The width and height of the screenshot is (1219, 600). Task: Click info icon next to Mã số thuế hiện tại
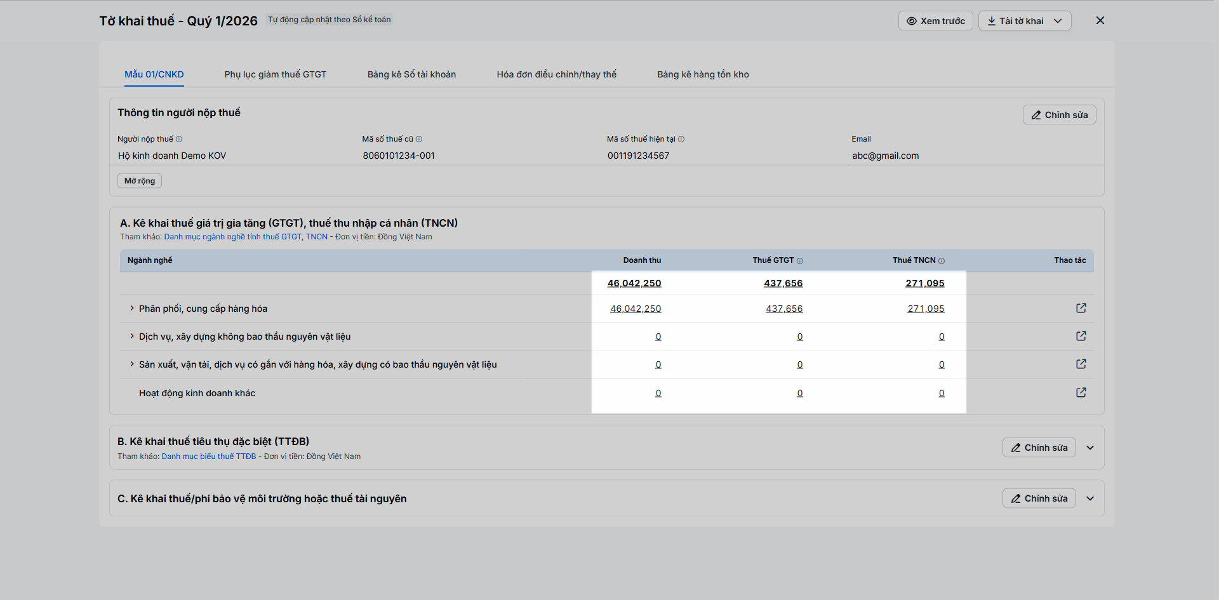click(x=681, y=139)
